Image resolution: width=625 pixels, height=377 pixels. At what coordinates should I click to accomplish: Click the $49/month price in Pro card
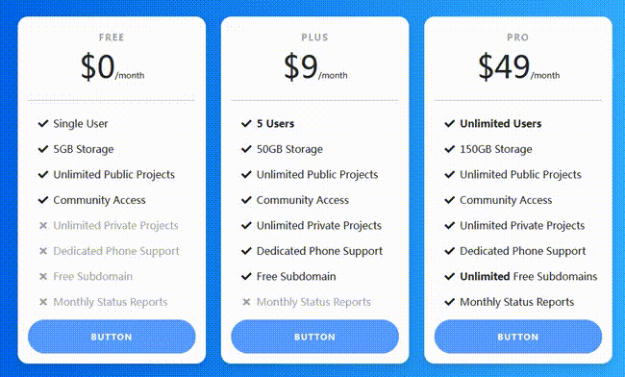(x=518, y=67)
